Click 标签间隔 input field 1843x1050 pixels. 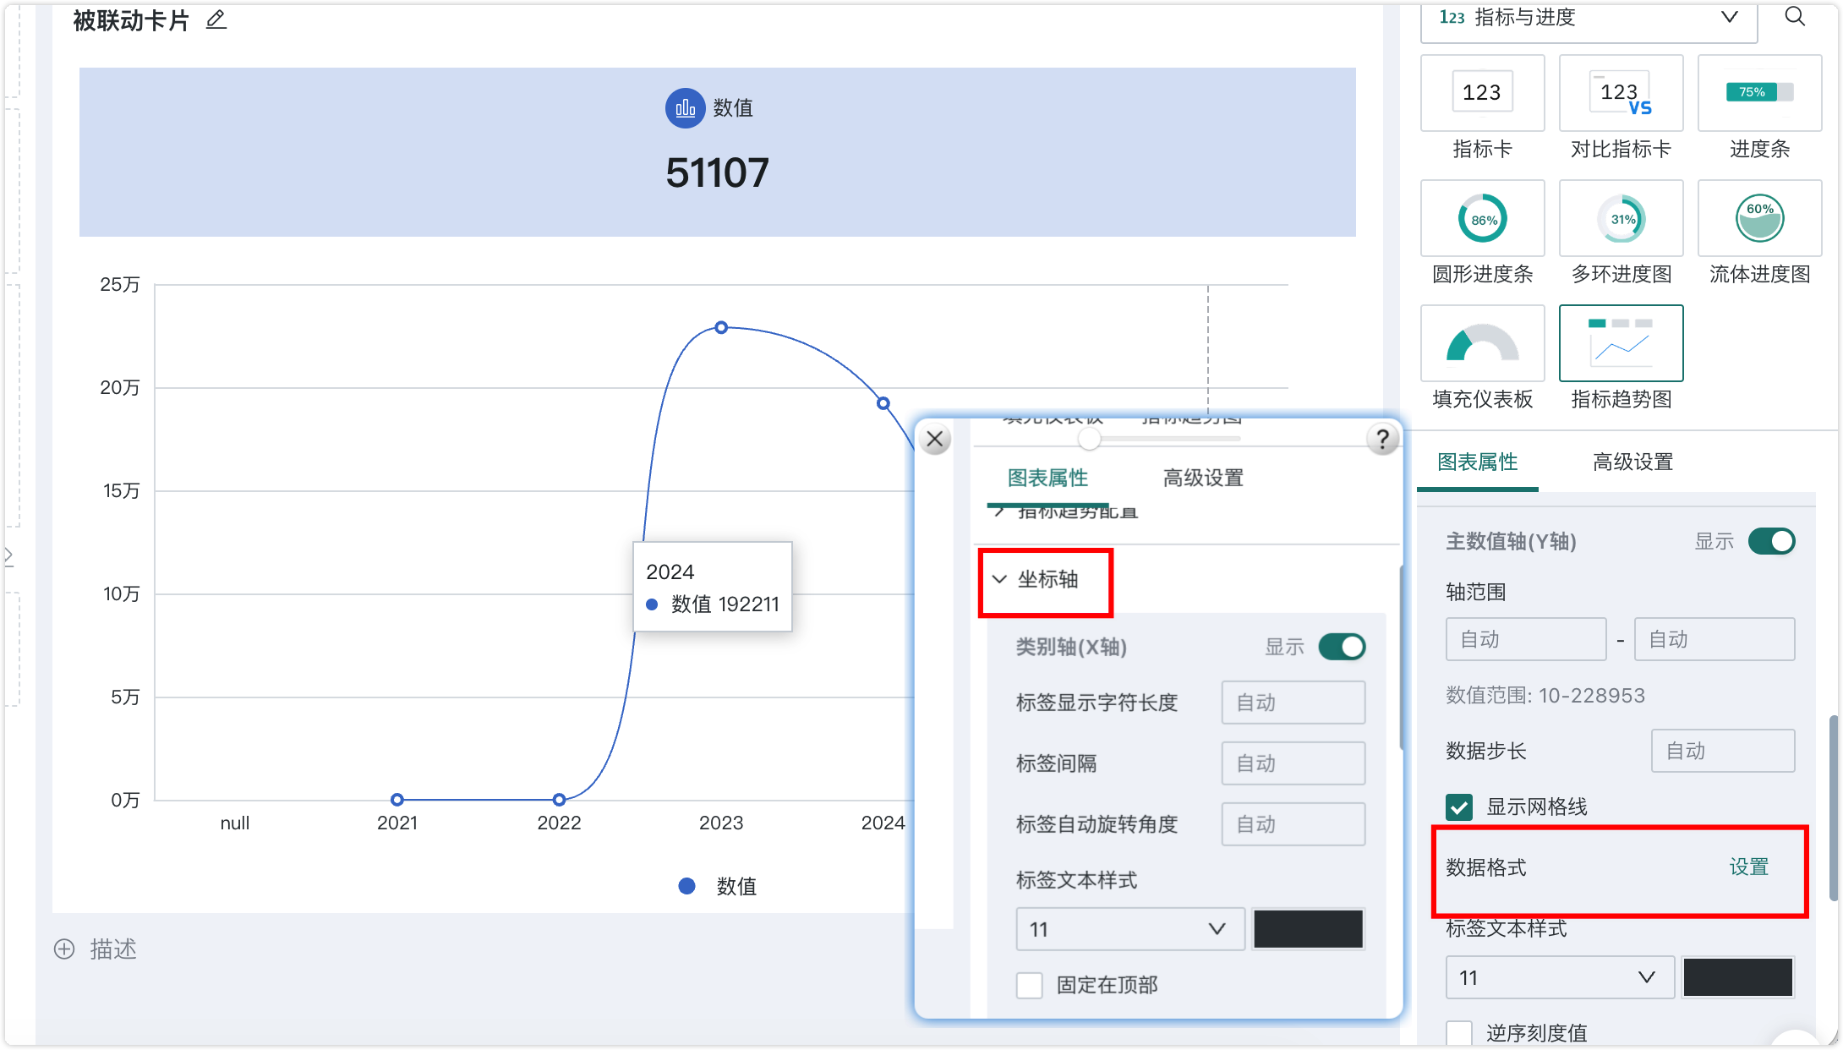click(x=1293, y=763)
